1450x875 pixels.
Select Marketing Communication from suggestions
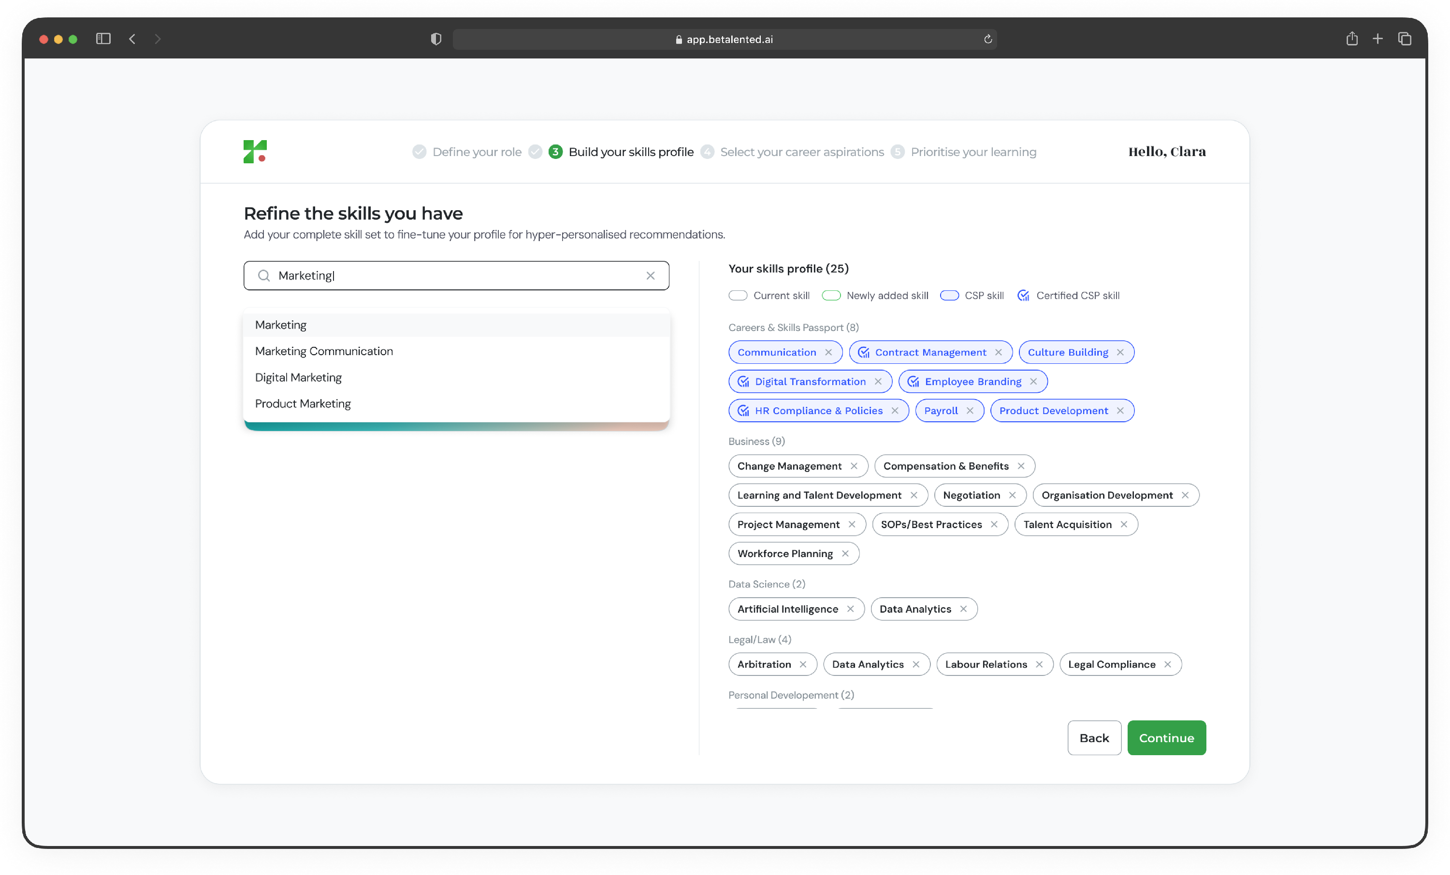click(324, 351)
